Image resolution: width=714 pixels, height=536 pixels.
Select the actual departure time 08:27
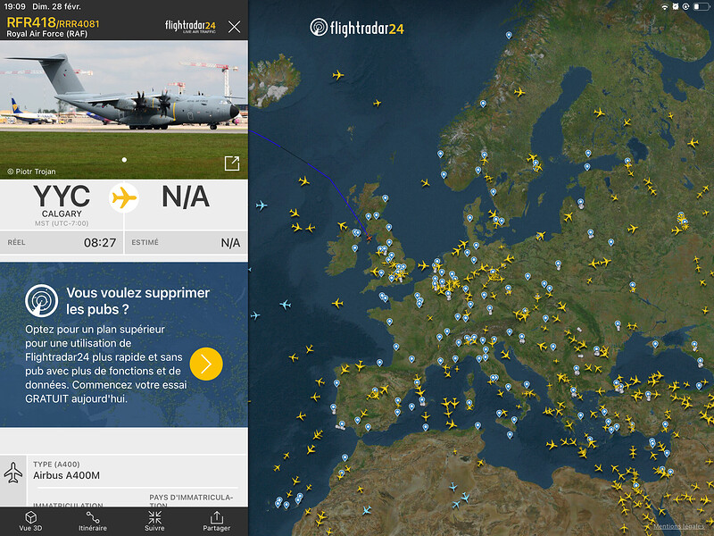[100, 242]
